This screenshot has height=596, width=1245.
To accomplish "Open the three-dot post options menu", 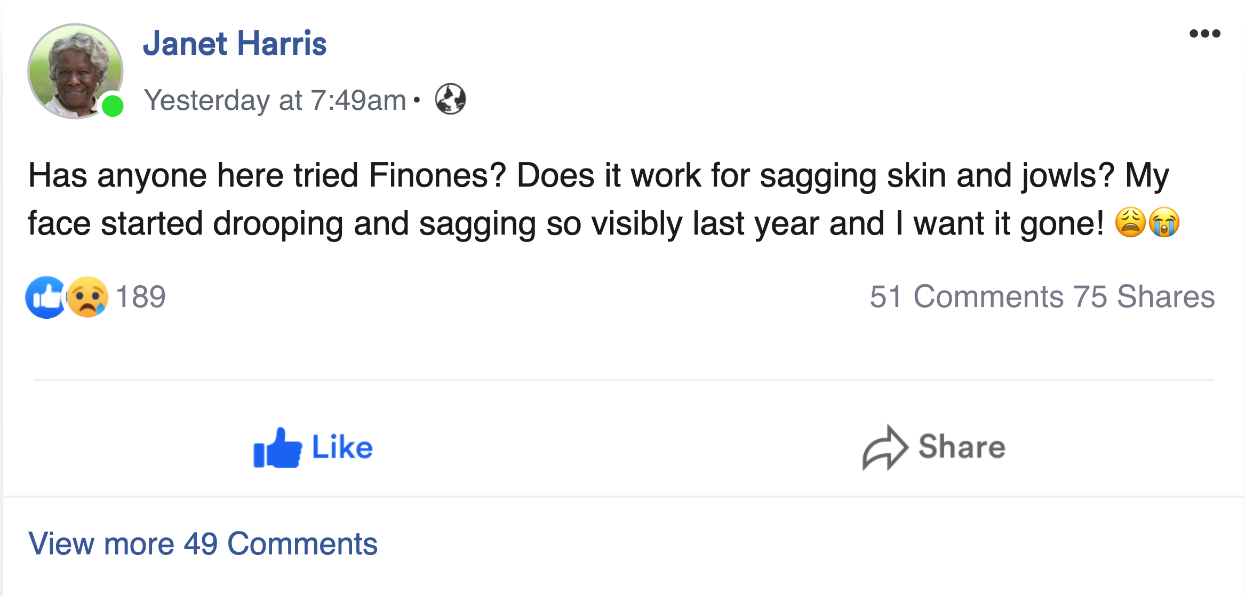I will [1204, 34].
